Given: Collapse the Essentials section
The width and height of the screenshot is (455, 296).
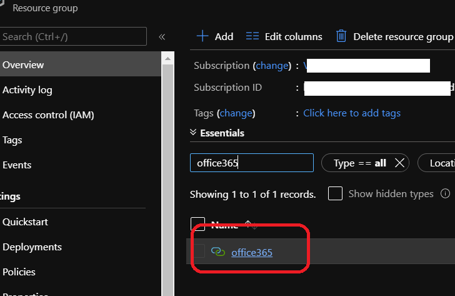Looking at the screenshot, I should [x=193, y=133].
